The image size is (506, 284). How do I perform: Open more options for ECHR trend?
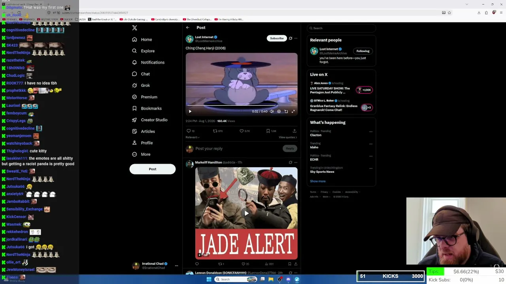click(371, 156)
